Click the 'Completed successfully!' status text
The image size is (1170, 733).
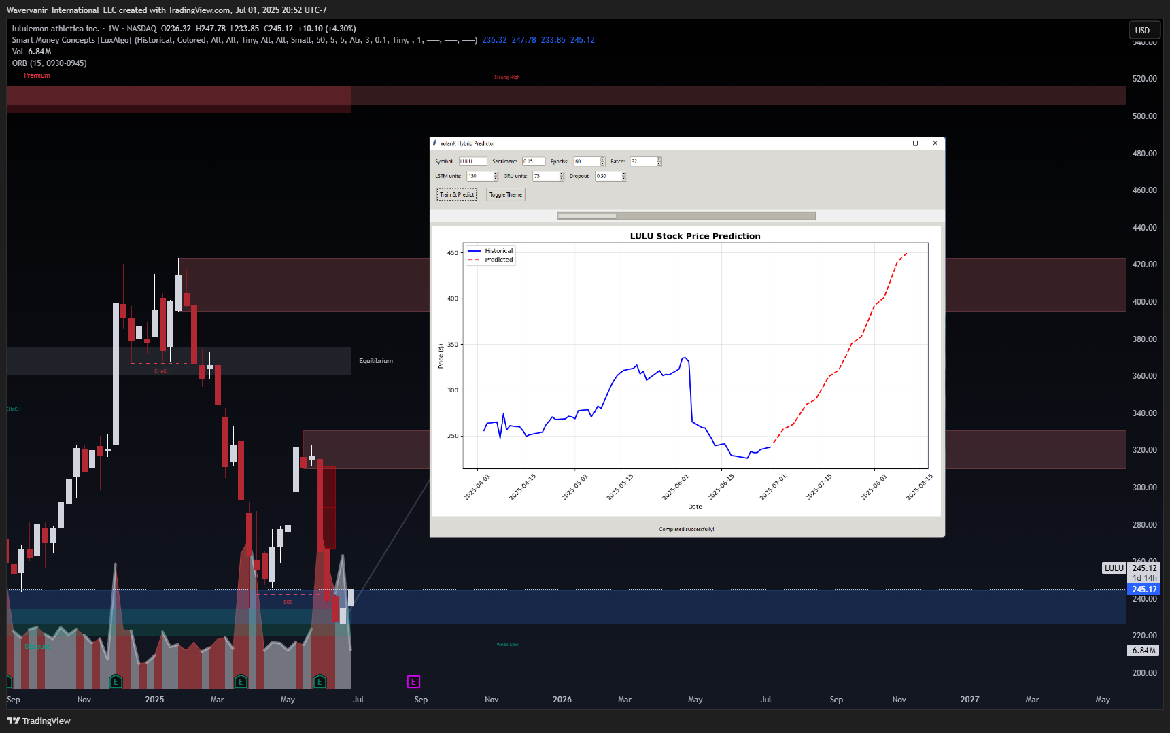point(687,529)
